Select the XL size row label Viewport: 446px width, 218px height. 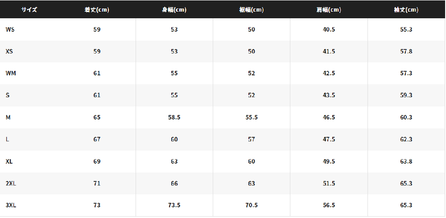pyautogui.click(x=9, y=161)
